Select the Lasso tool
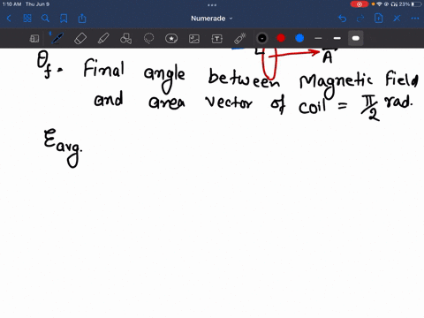The height and width of the screenshot is (318, 424). 148,39
